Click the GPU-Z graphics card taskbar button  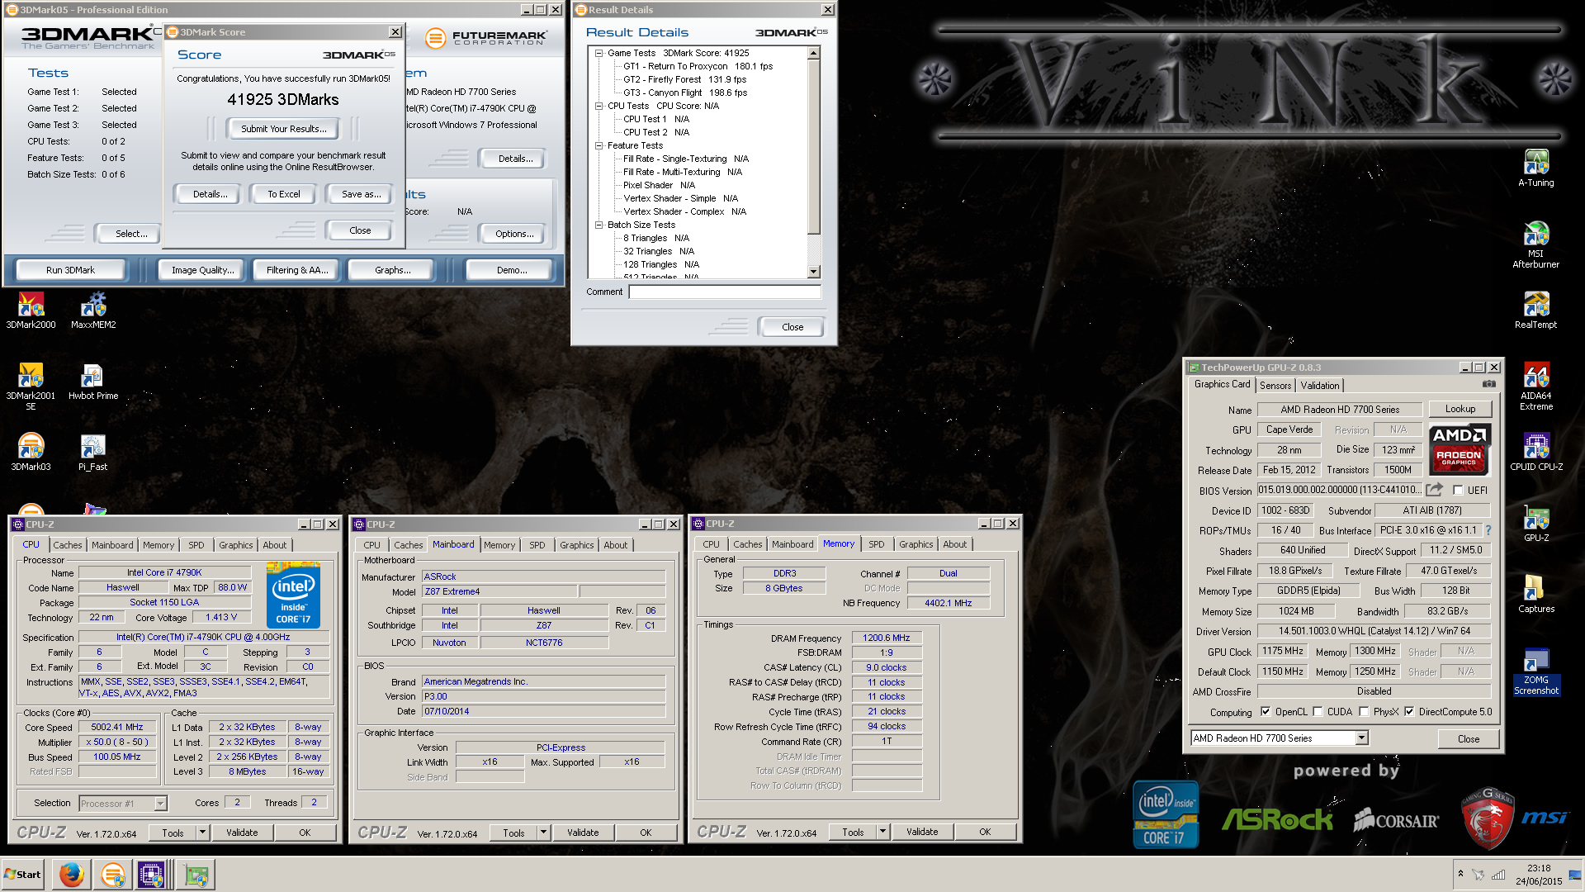pyautogui.click(x=196, y=874)
